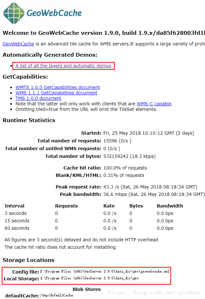
Task: Click the Peak bandwidth label
Action: [80, 194]
